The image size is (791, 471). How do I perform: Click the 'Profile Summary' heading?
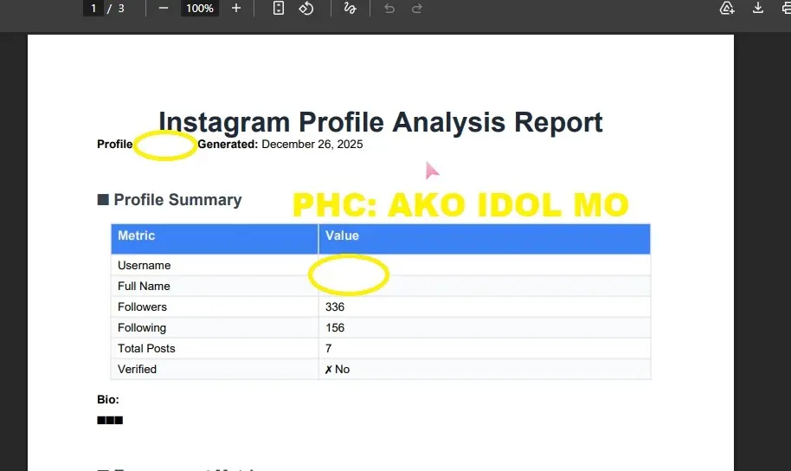click(177, 200)
